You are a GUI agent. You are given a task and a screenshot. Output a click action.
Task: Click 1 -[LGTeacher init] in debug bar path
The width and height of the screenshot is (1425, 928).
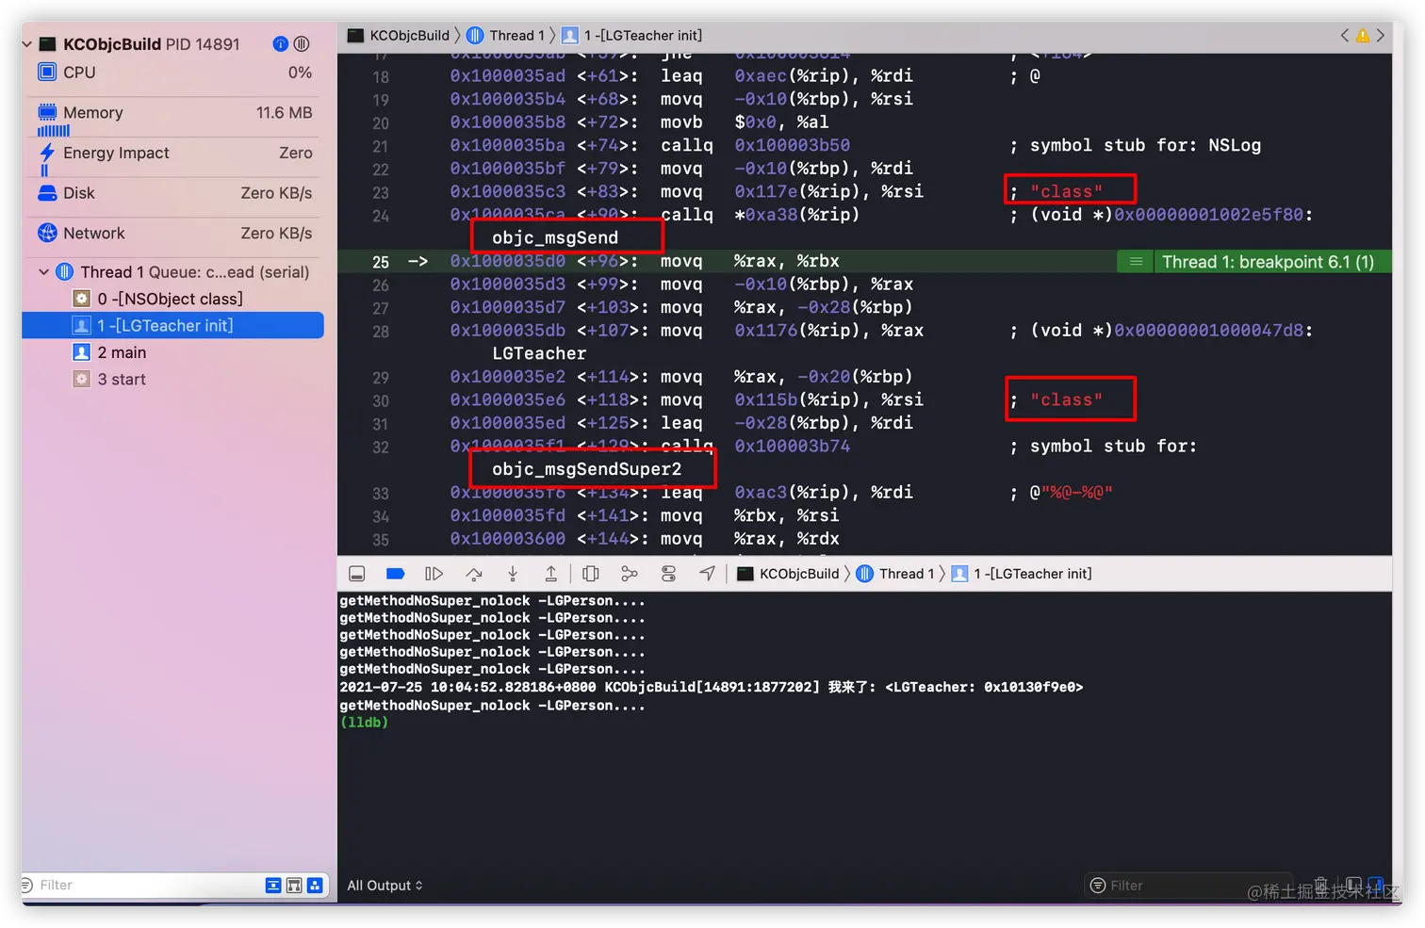[1022, 574]
